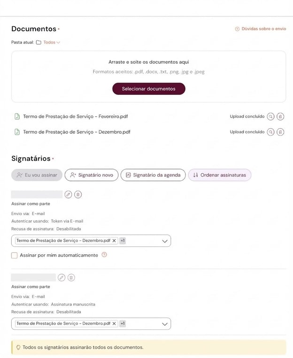Add a 'Signatário novo'

[x=91, y=175]
